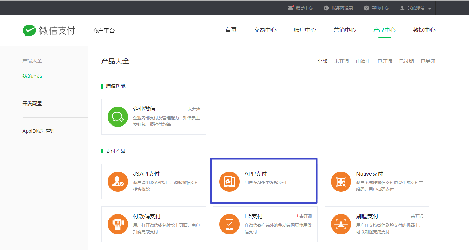The width and height of the screenshot is (469, 250).
Task: Click the H5支付 mobile icon
Action: coord(229,224)
